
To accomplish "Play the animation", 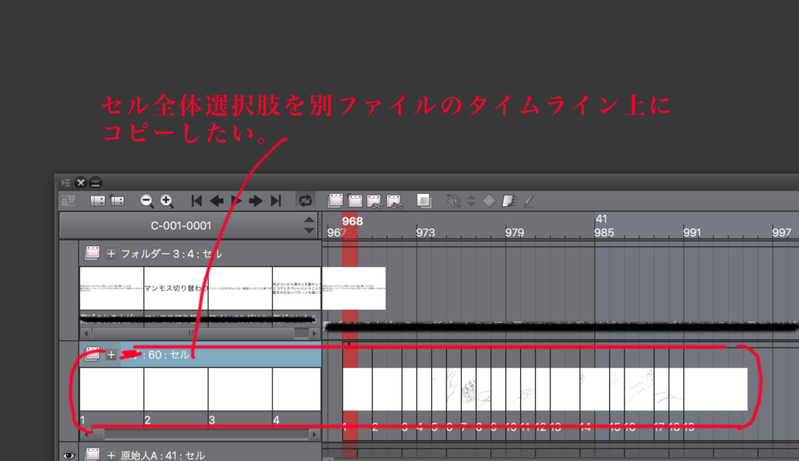I will point(236,201).
